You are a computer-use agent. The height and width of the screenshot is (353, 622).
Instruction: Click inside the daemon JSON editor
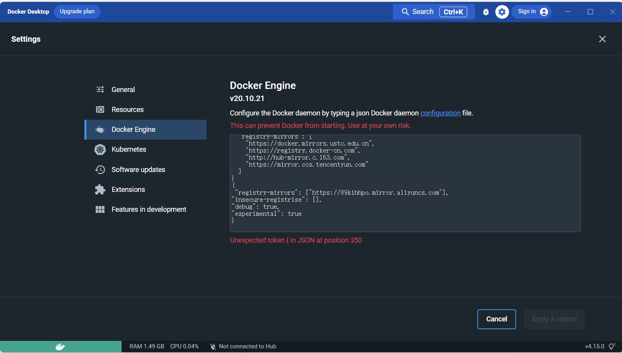click(x=405, y=183)
